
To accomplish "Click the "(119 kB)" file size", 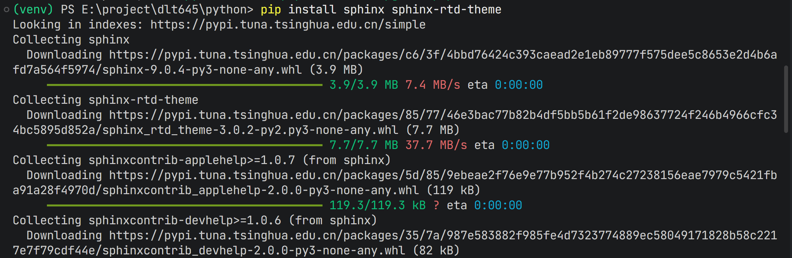I will tap(453, 190).
